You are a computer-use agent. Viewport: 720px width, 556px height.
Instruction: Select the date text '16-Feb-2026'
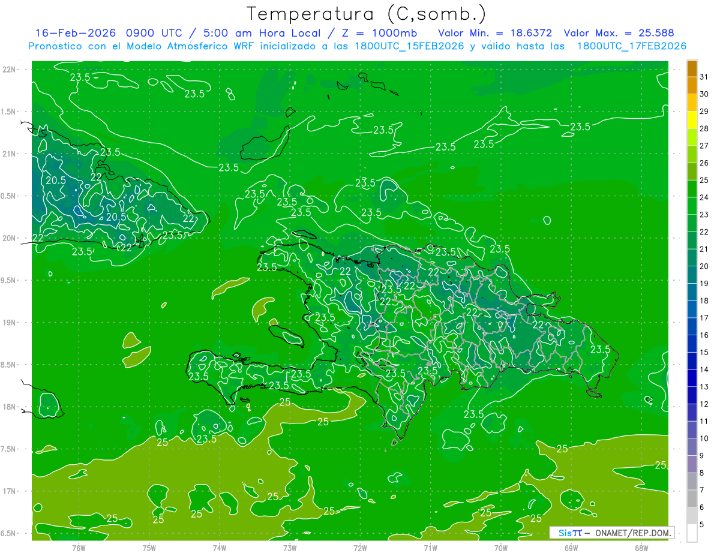pyautogui.click(x=77, y=33)
